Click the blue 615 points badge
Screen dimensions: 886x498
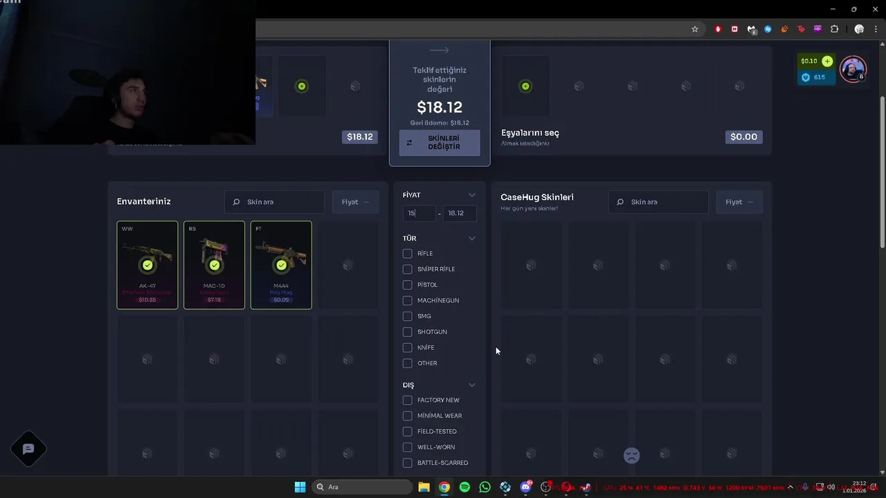pyautogui.click(x=816, y=77)
